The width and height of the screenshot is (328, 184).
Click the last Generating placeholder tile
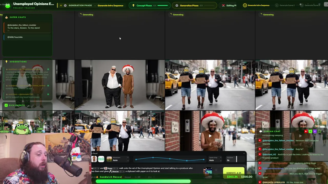tap(292, 35)
